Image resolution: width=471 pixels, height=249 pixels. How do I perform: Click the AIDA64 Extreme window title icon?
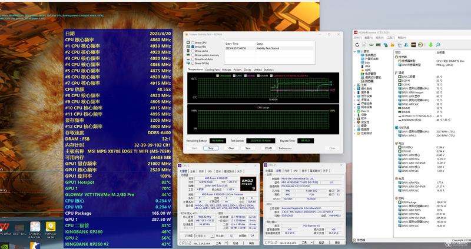356,32
